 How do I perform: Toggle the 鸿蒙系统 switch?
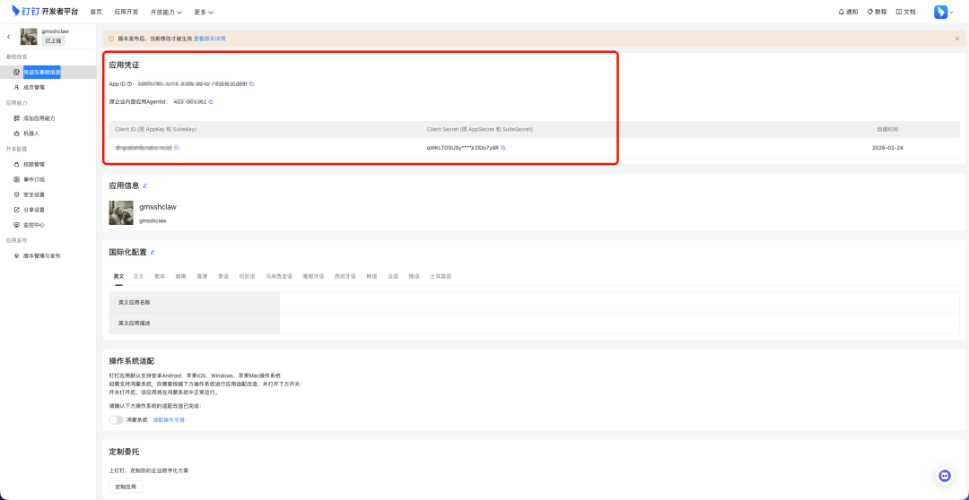(116, 419)
